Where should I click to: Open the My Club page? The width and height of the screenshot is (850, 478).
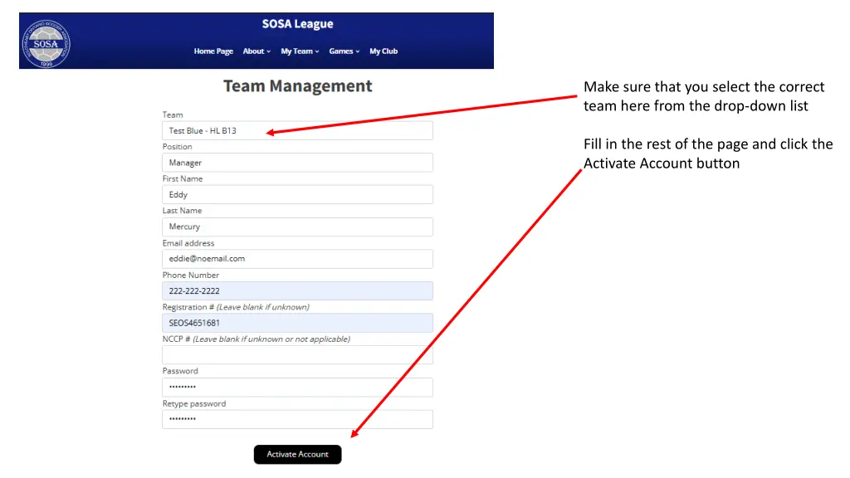click(383, 51)
